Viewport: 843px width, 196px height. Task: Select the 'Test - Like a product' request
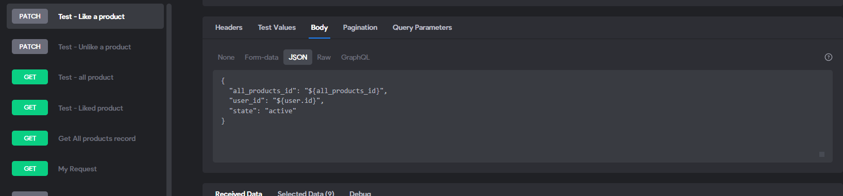(85, 16)
